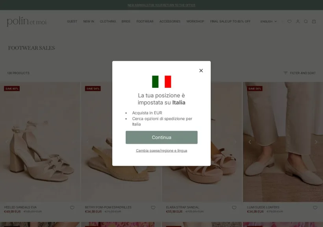Open FILTER AND SORT panel
The height and width of the screenshot is (227, 323).
[300, 73]
